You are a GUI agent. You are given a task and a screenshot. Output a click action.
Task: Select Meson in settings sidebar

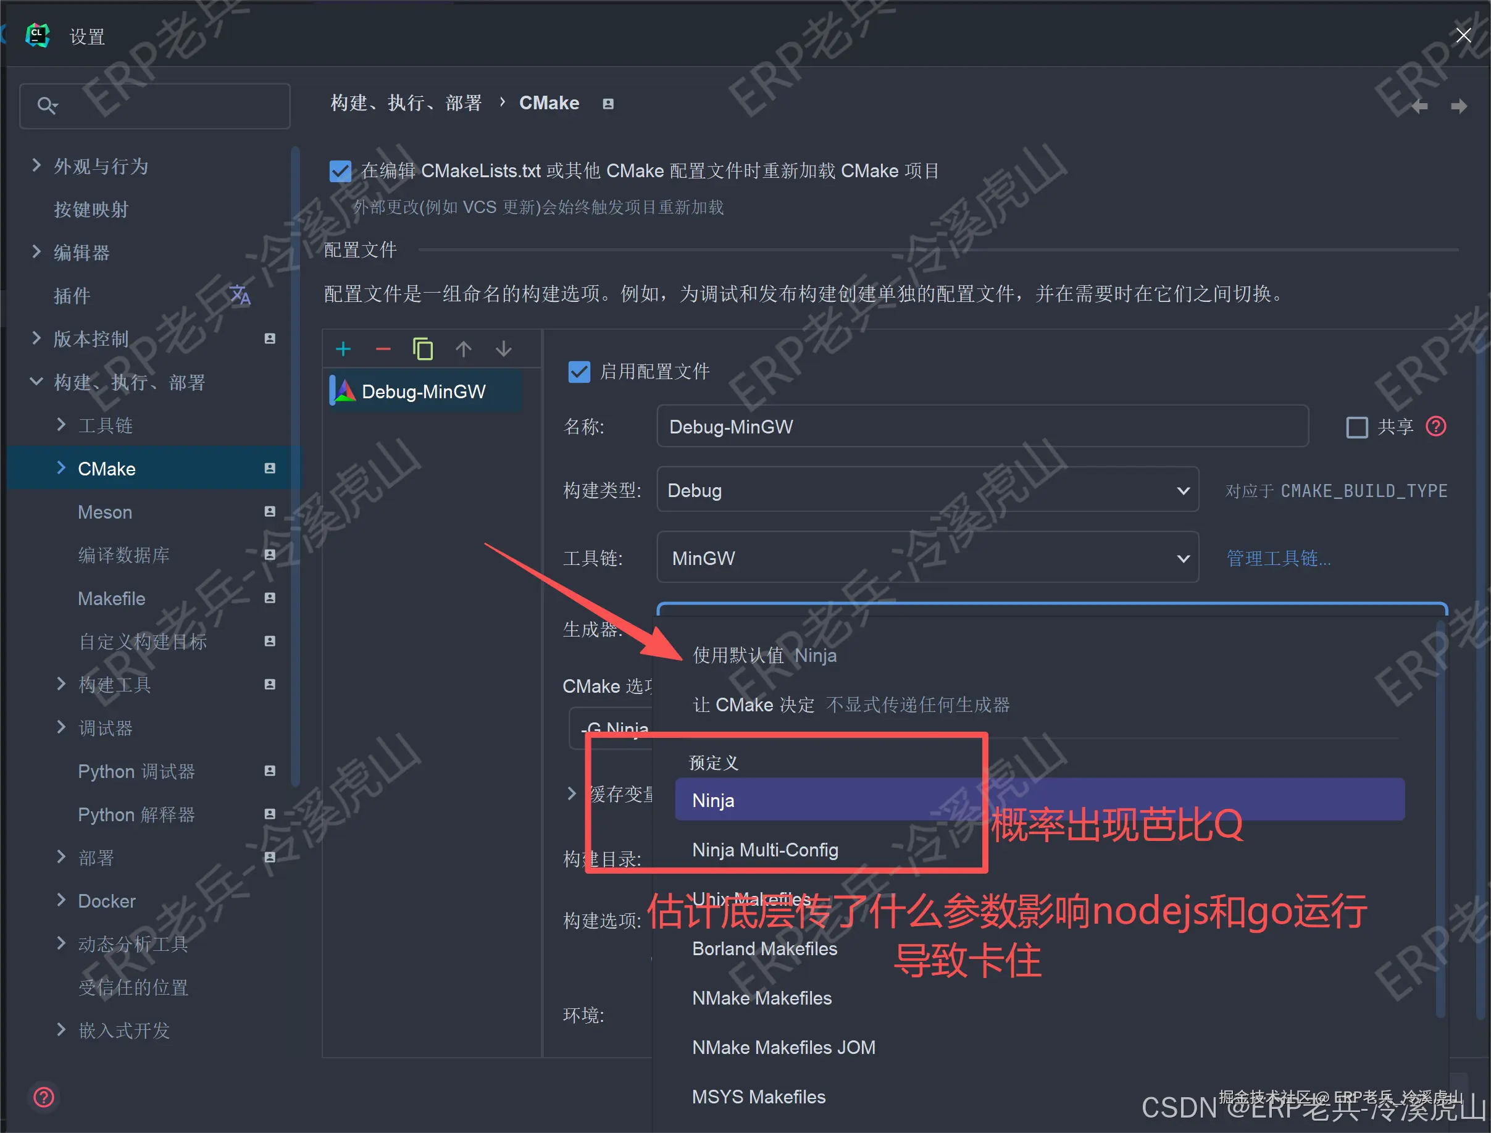click(105, 512)
